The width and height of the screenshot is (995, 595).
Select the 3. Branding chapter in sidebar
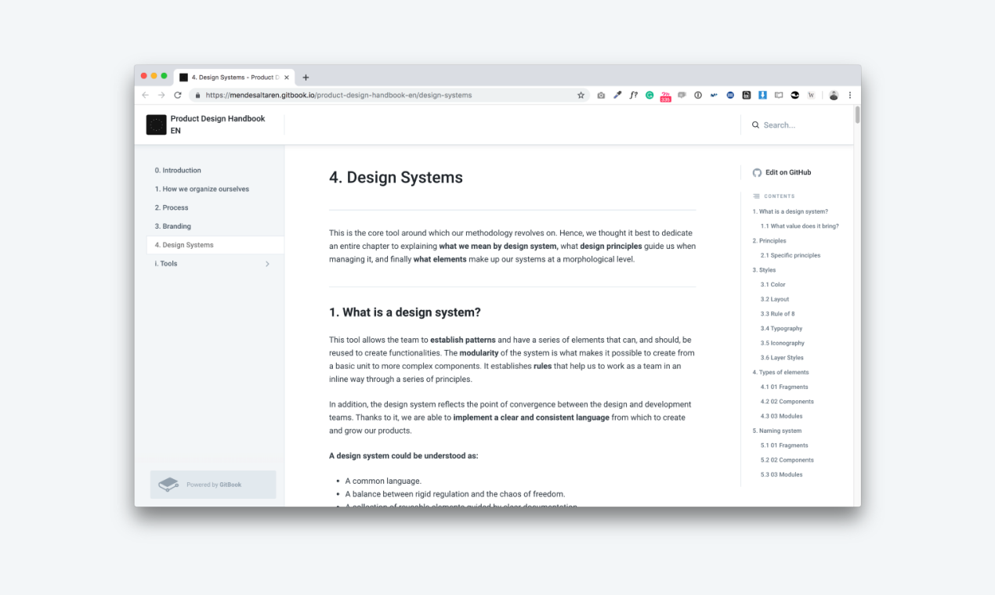pyautogui.click(x=172, y=226)
